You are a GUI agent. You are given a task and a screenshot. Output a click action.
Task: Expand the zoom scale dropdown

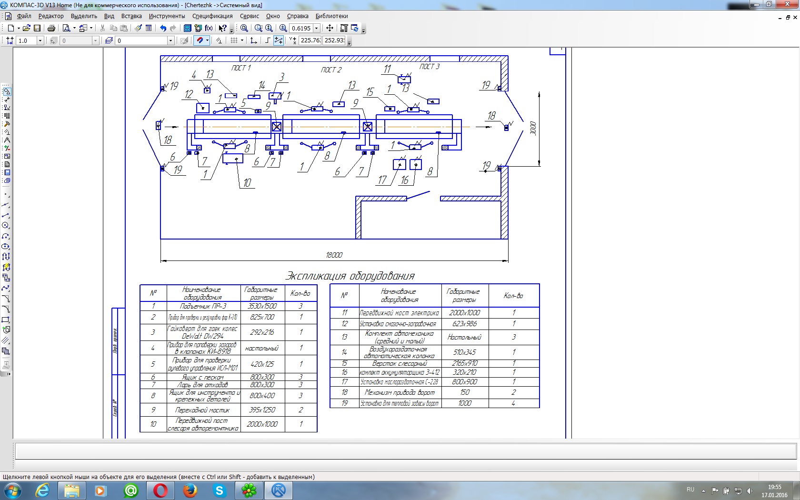point(317,28)
